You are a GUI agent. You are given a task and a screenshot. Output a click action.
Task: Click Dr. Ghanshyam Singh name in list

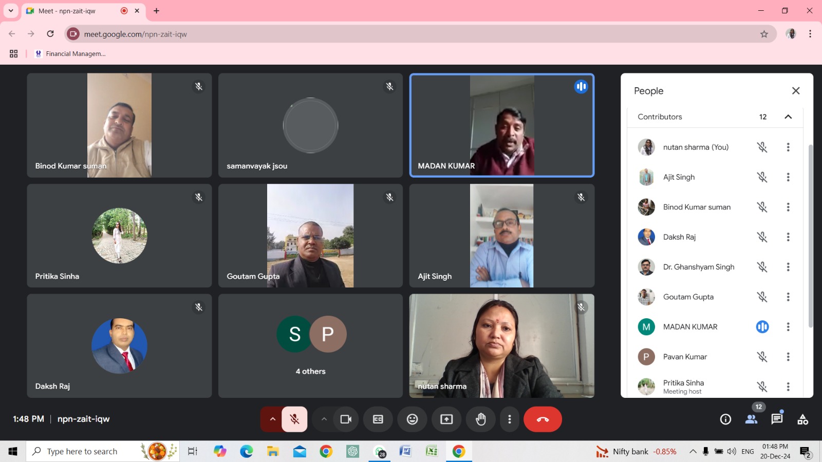tap(699, 267)
